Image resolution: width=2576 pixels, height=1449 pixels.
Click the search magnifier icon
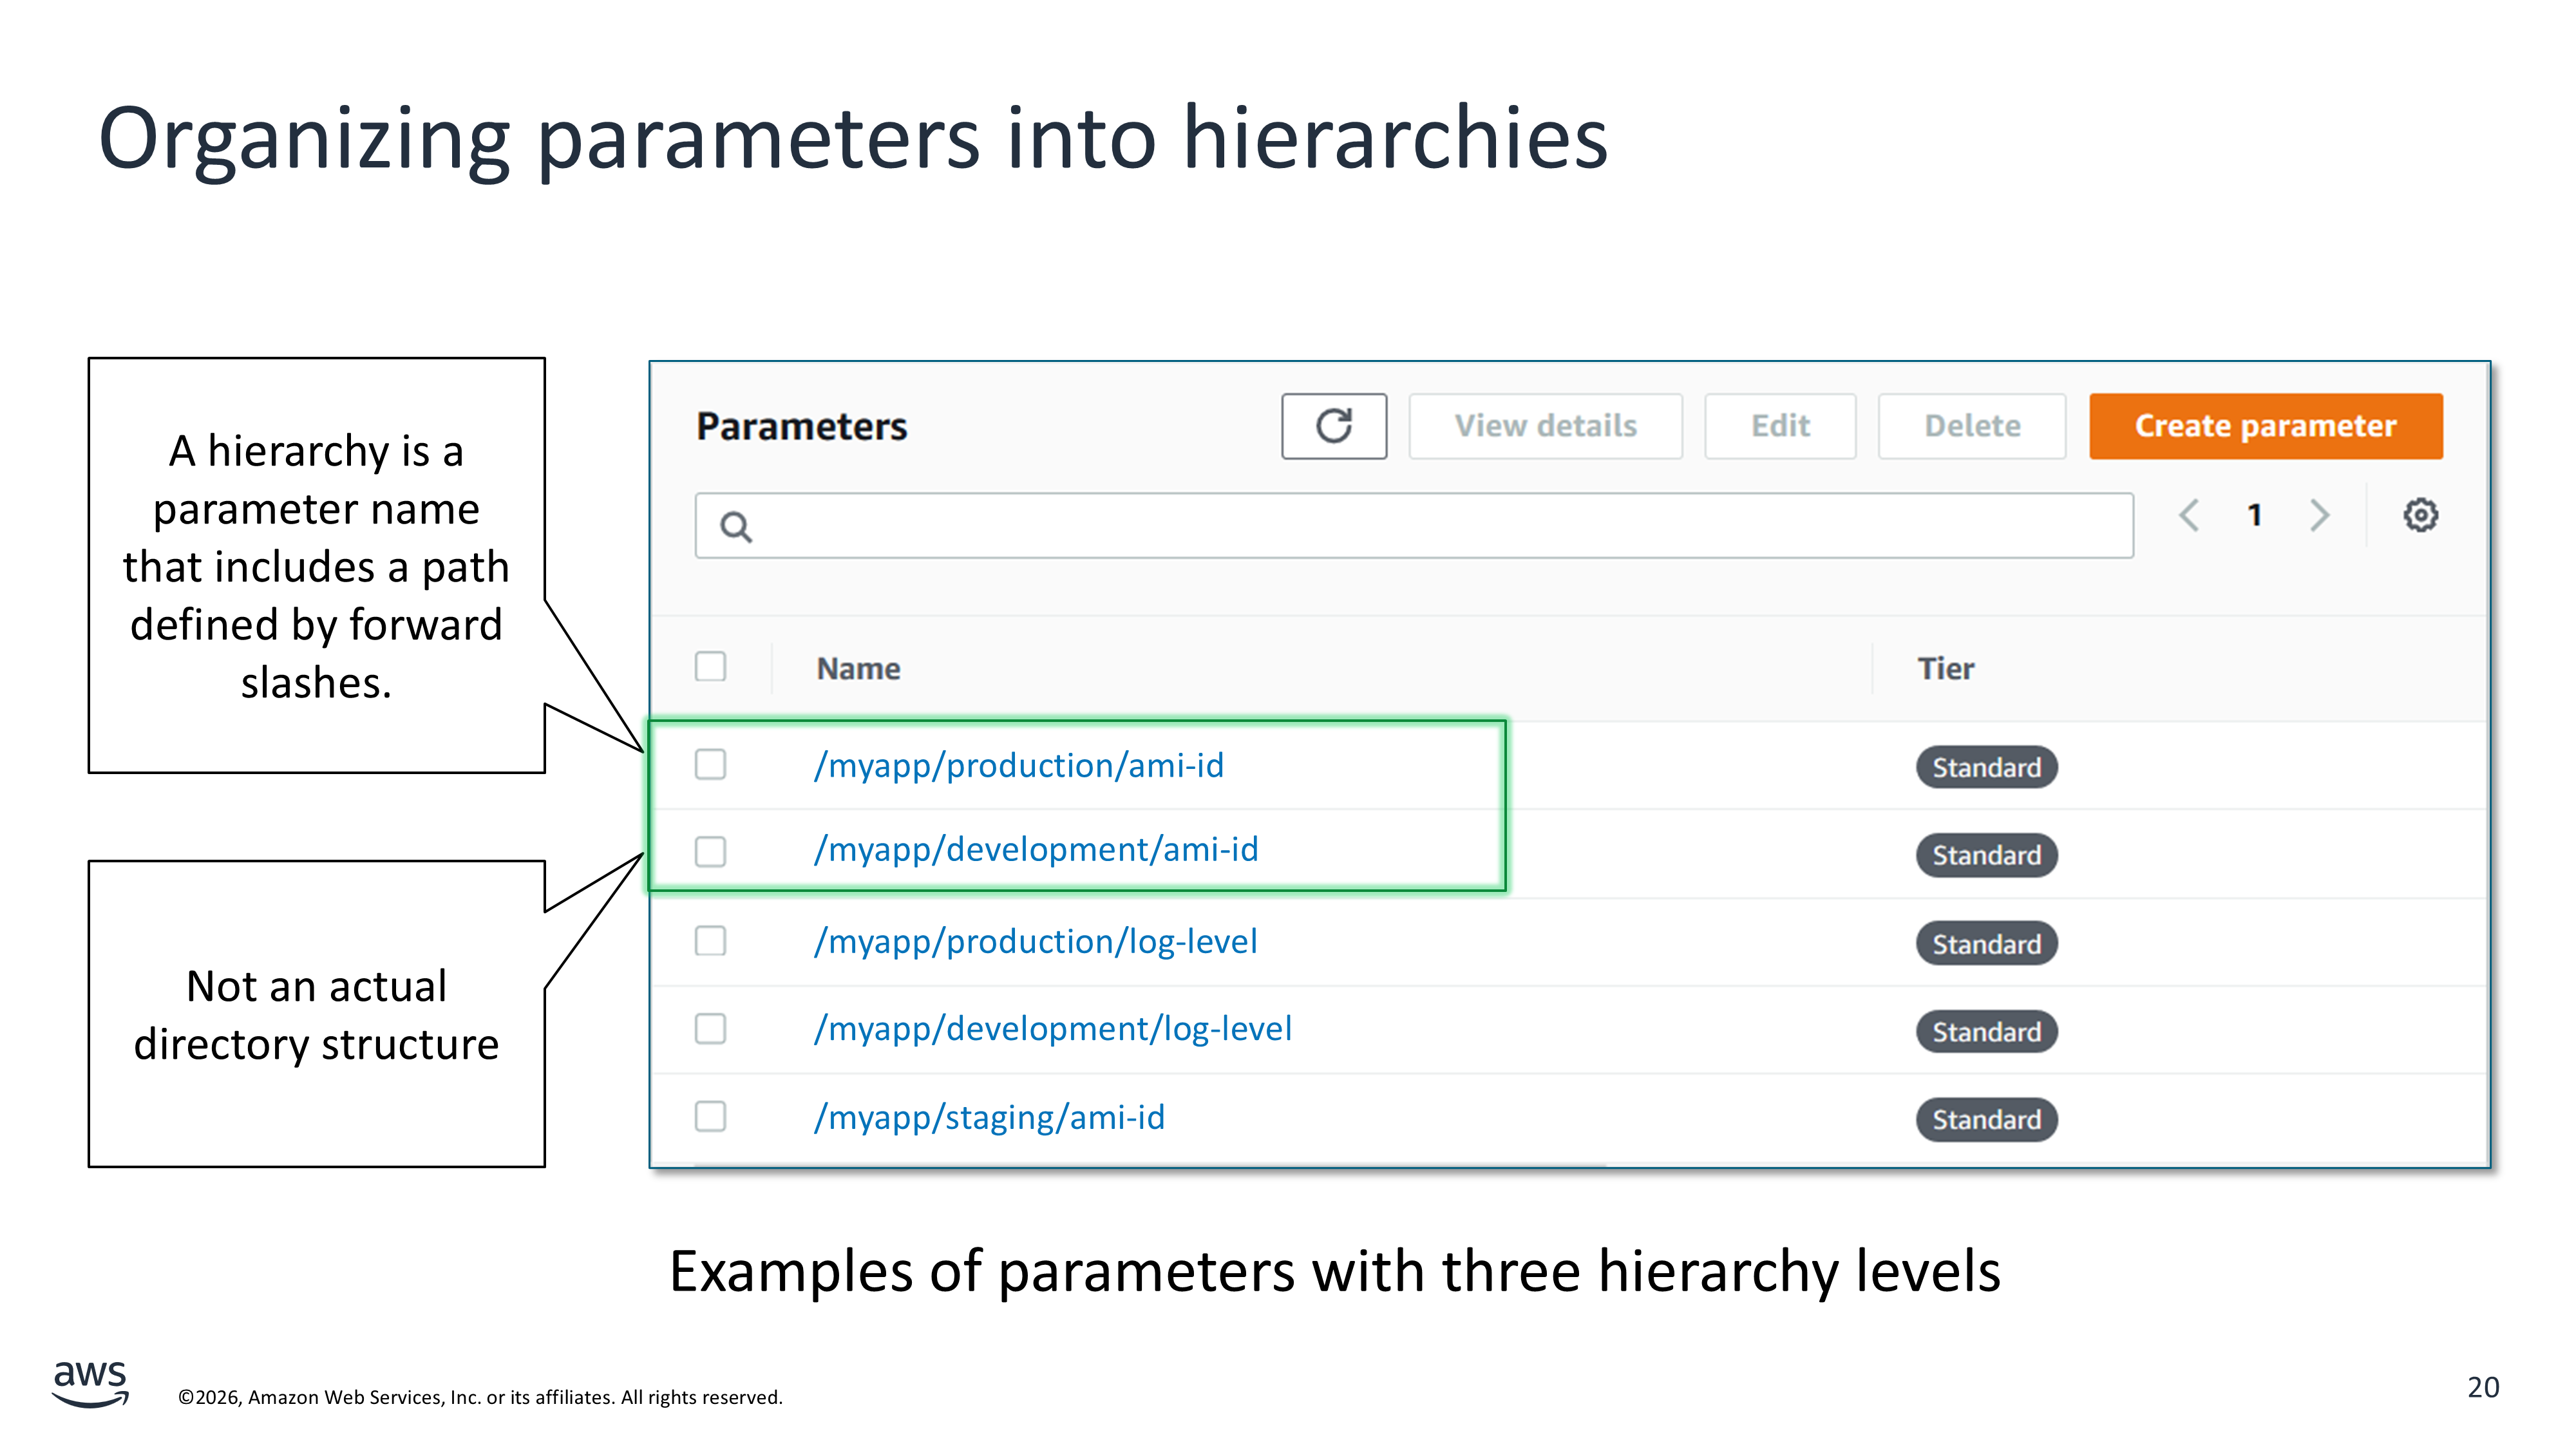(736, 526)
